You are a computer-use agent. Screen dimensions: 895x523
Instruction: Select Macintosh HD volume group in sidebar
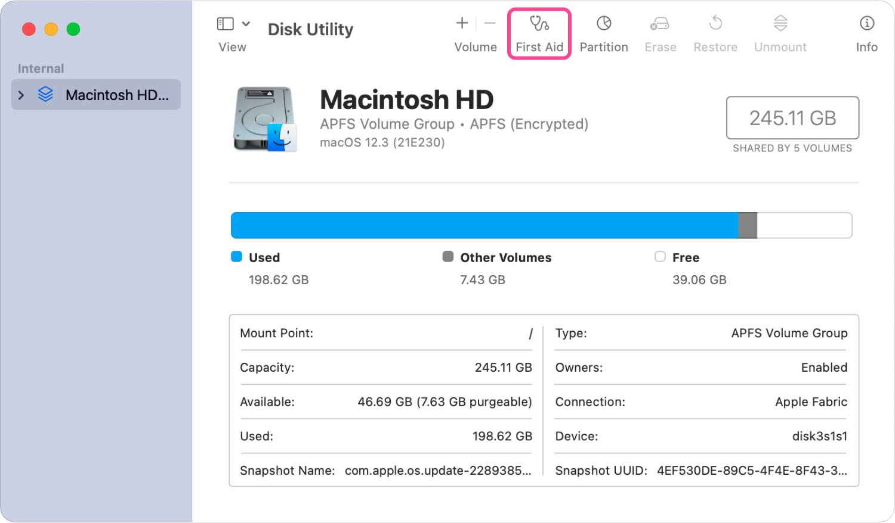pyautogui.click(x=96, y=95)
